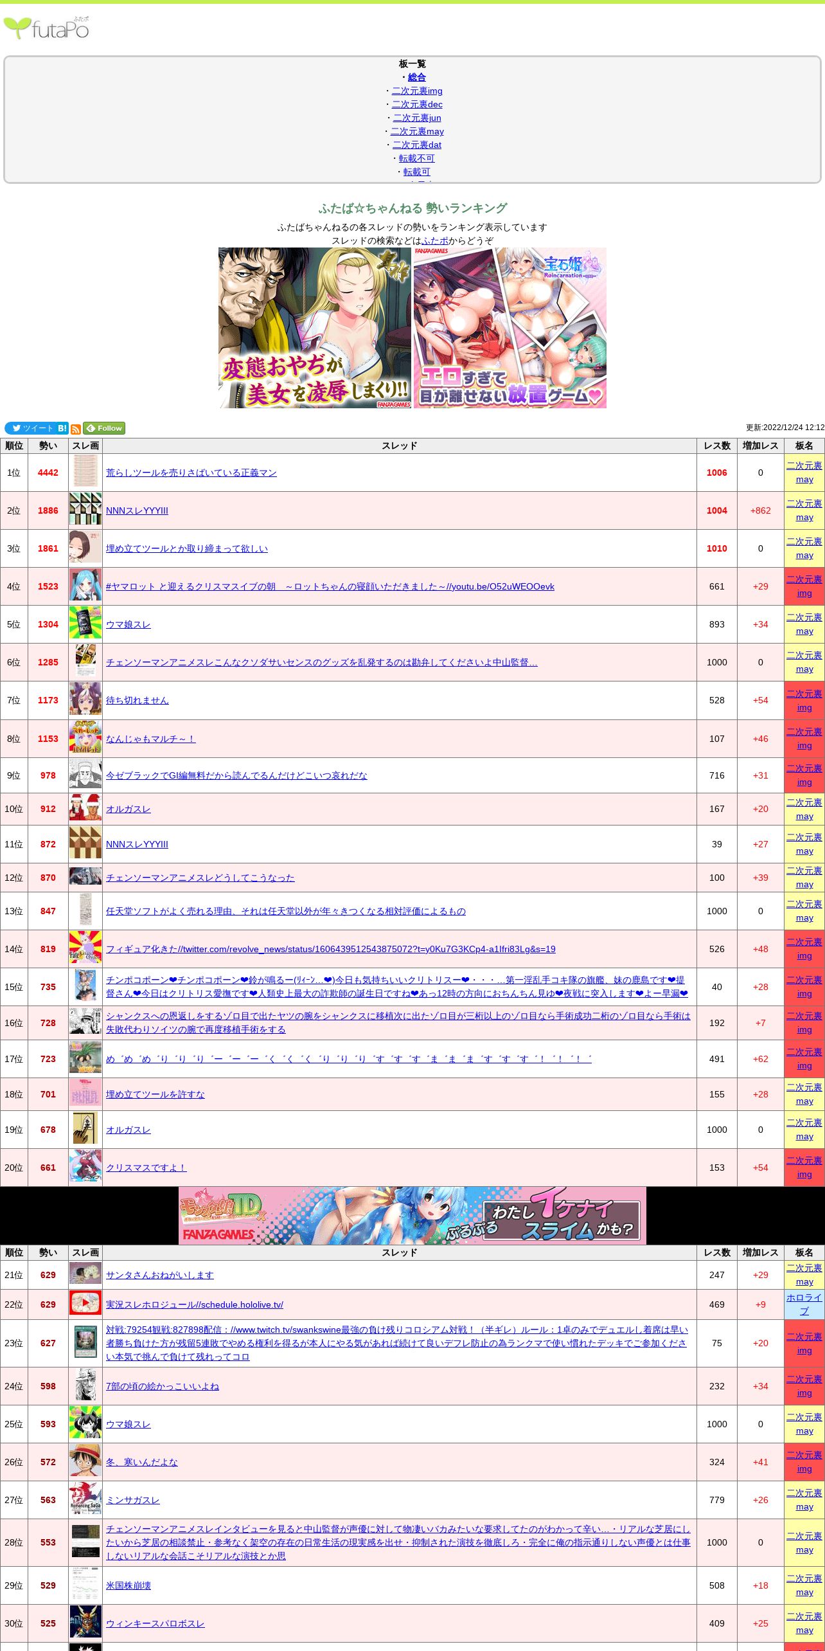Share the page with the Tweet button
The width and height of the screenshot is (825, 1651).
(x=30, y=428)
